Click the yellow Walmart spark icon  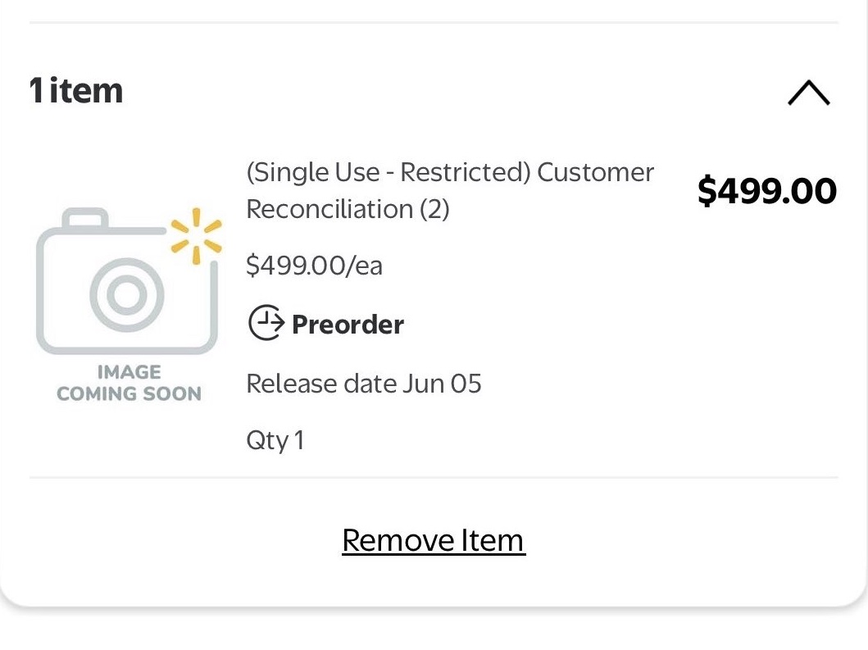(196, 236)
